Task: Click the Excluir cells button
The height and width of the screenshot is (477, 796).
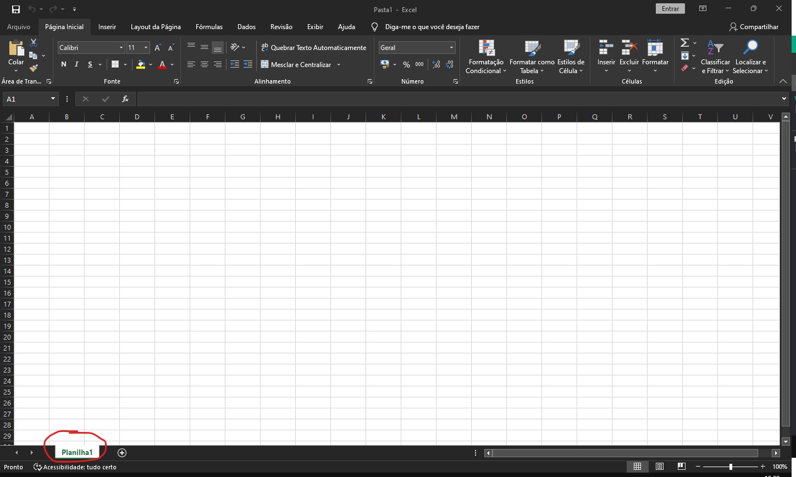Action: tap(629, 57)
